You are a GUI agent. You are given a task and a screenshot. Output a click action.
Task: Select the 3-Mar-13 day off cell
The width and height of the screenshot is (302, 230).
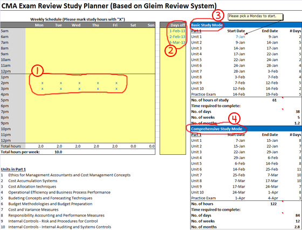(x=177, y=42)
